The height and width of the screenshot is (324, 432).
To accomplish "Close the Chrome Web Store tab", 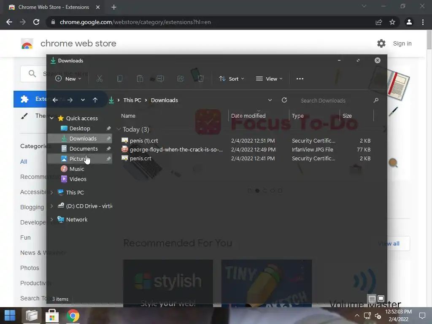I will (98, 7).
